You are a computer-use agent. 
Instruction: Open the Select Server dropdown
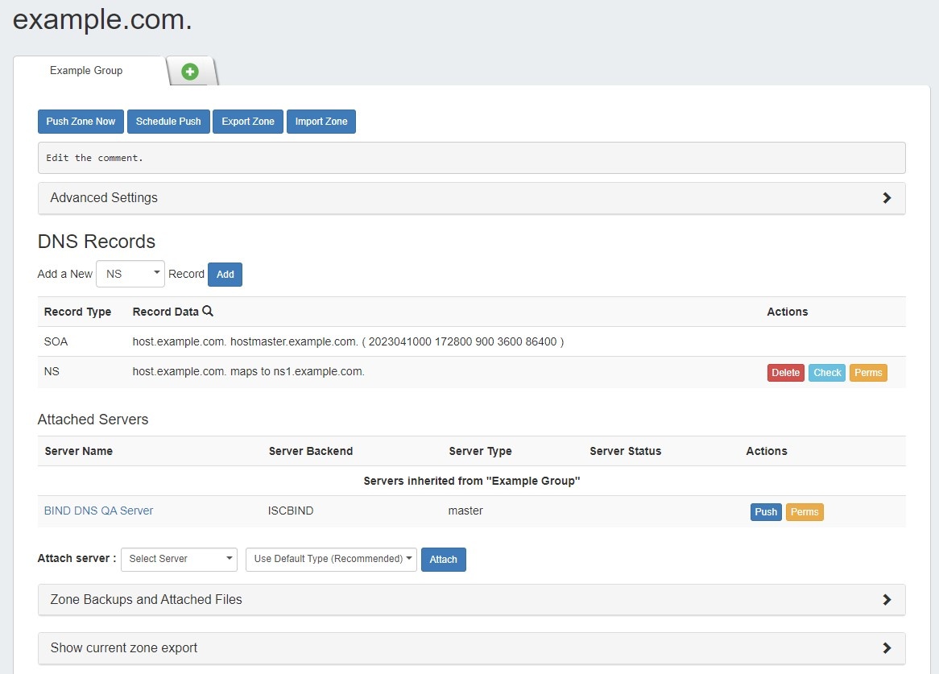point(179,559)
